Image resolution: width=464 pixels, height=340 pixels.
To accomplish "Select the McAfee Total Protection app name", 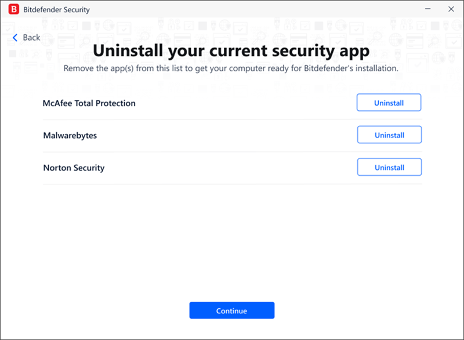I will [x=89, y=103].
